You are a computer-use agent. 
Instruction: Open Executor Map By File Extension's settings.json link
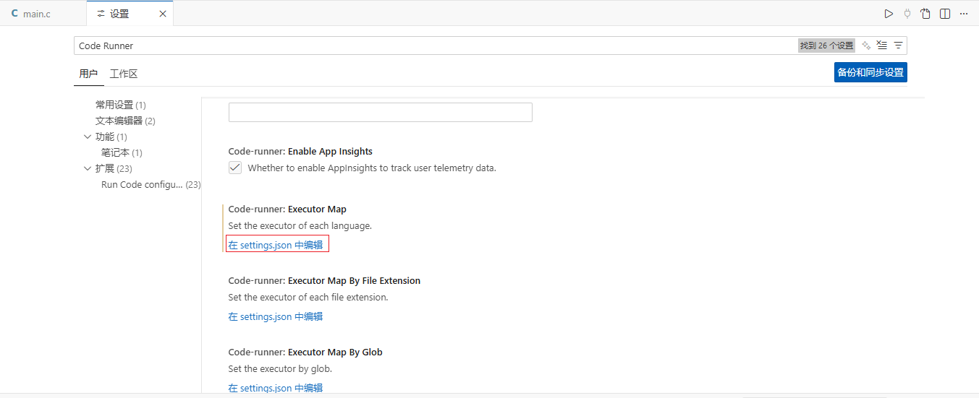point(276,316)
